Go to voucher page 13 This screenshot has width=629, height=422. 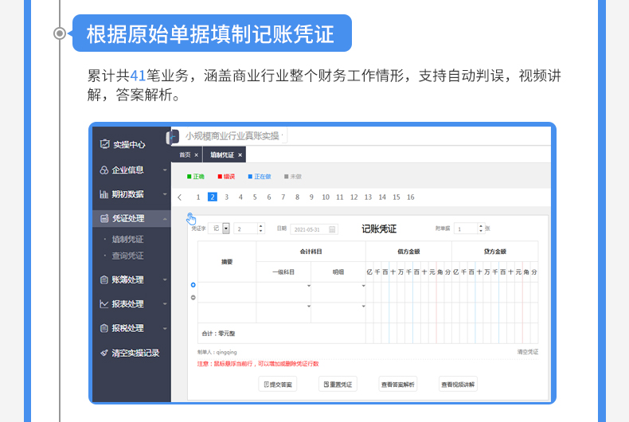click(369, 197)
